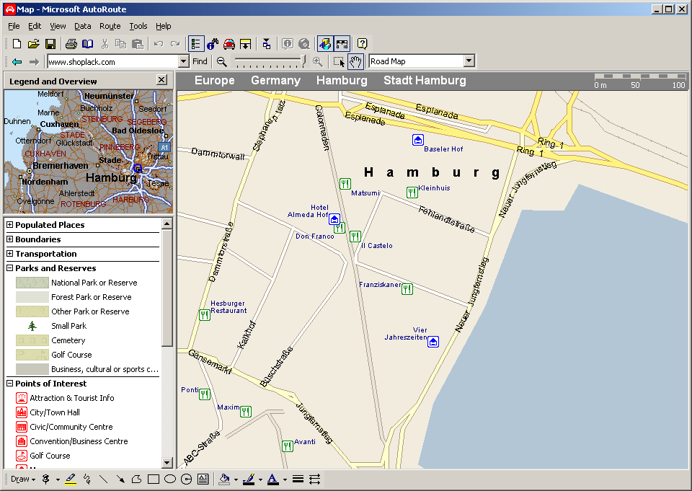The width and height of the screenshot is (692, 491).
Task: Click the data import wizard icon
Action: [267, 44]
